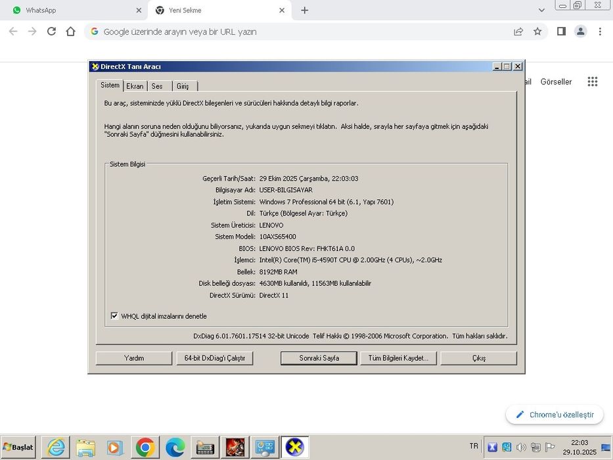Switch to the Ekran tab
This screenshot has height=460, width=613.
click(x=135, y=86)
